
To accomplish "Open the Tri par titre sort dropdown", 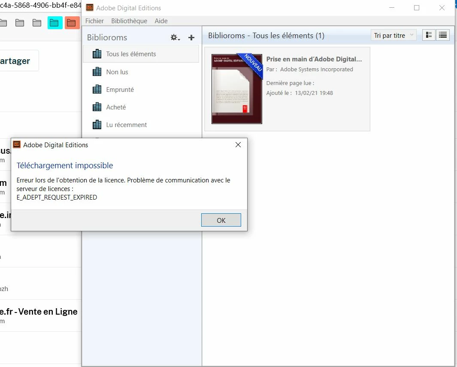I will click(x=393, y=35).
